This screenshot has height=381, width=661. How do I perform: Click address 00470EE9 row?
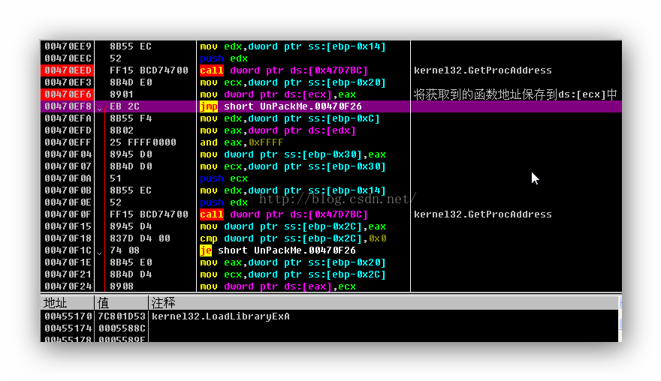point(68,46)
